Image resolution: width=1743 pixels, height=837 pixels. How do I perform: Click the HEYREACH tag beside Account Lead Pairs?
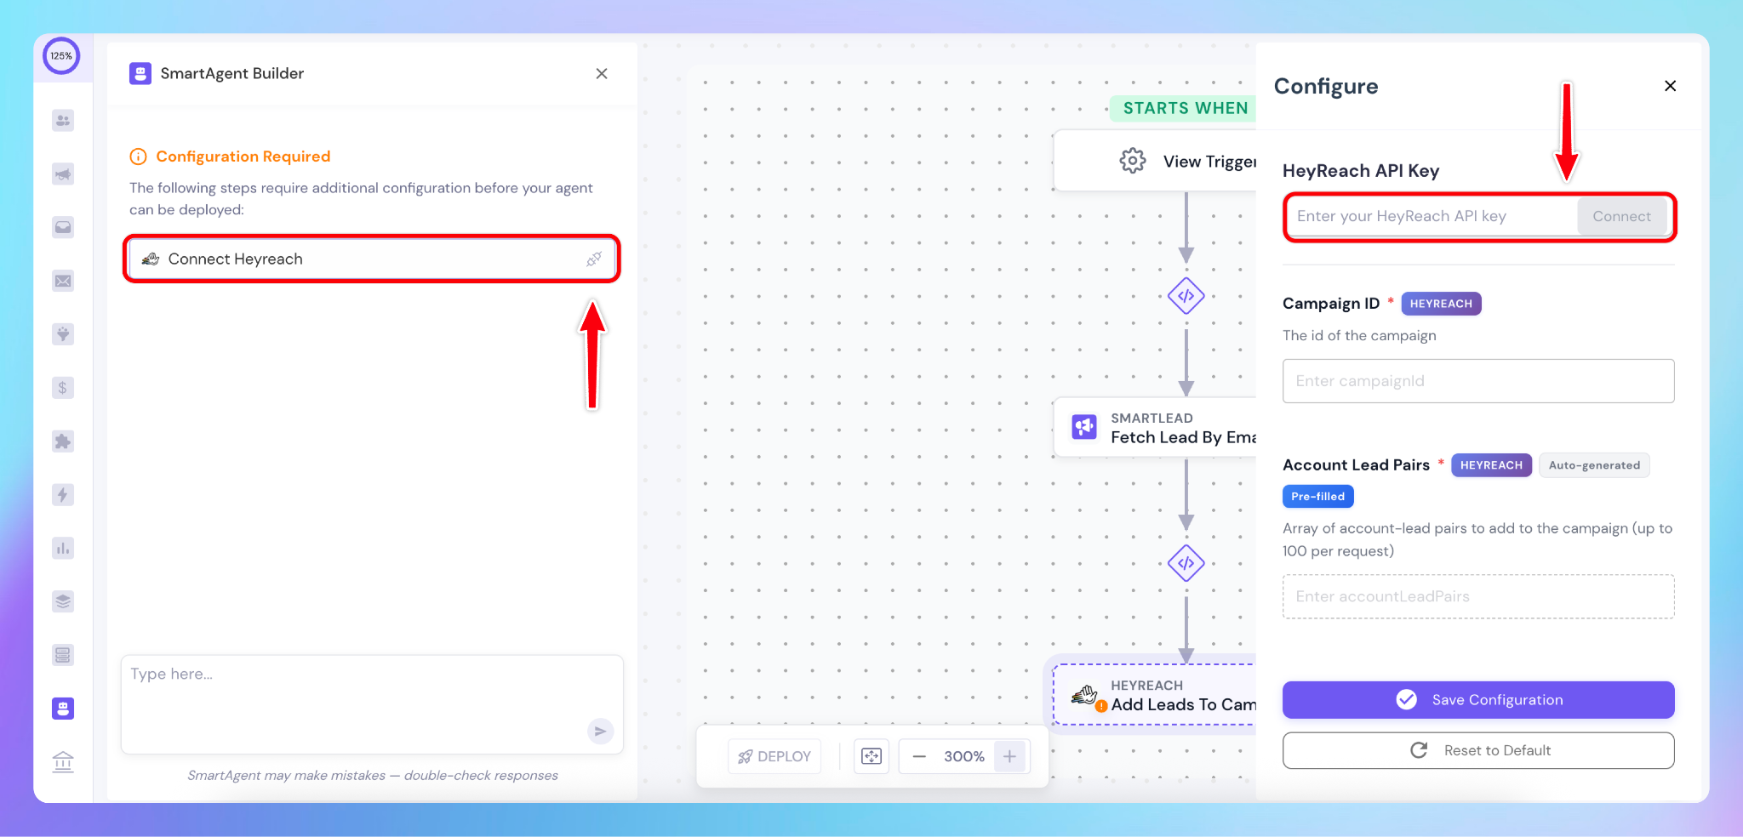tap(1491, 465)
